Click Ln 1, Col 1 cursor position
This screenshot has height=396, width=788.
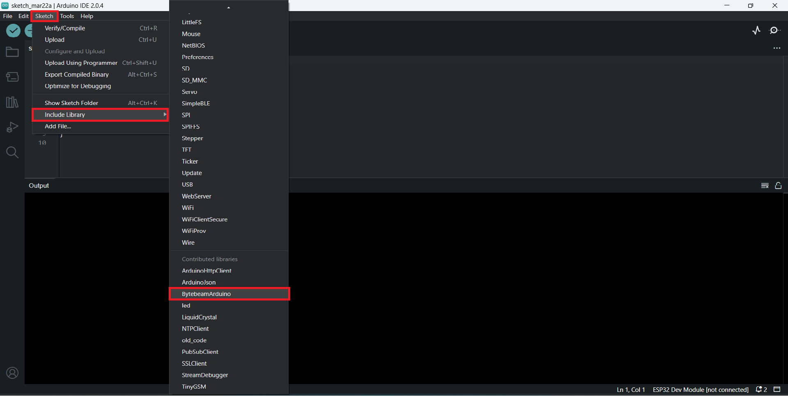(x=631, y=390)
